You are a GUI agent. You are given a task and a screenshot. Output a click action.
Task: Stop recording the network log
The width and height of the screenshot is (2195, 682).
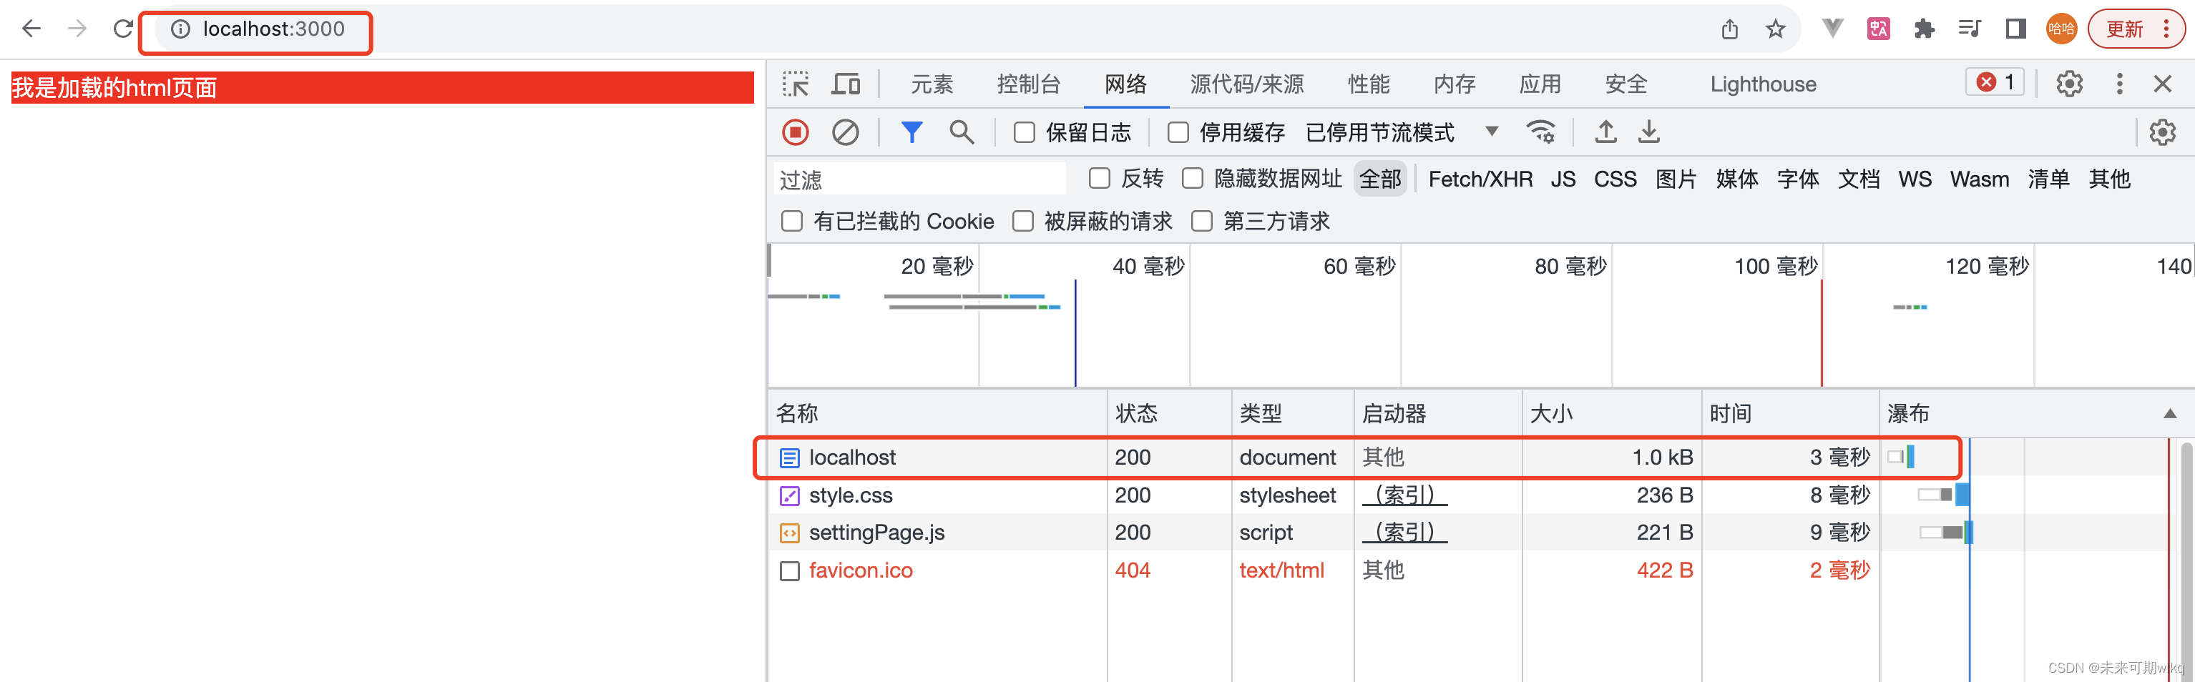795,132
